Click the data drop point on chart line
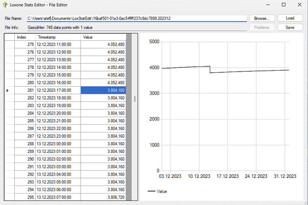 [x=210, y=69]
